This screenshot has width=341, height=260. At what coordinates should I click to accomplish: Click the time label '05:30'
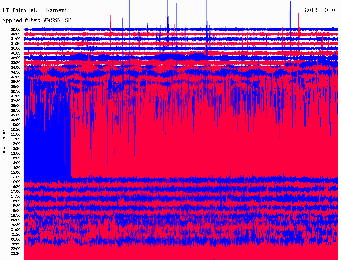pos(16,82)
